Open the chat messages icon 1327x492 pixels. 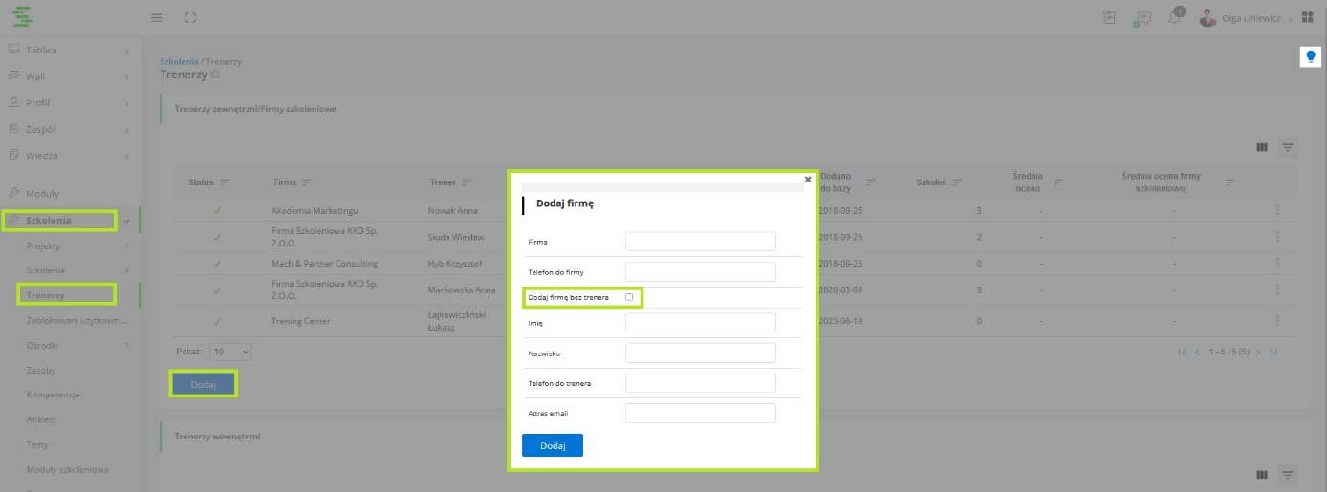coord(1142,18)
